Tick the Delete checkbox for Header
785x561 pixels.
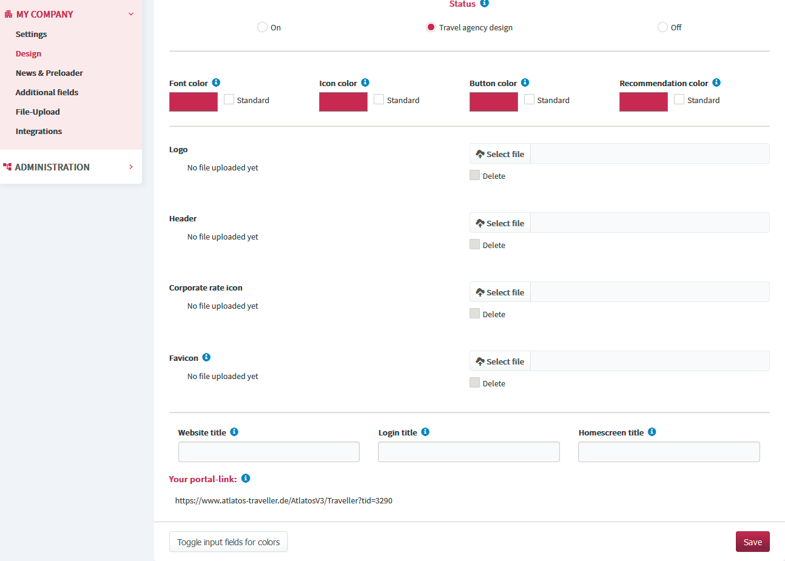474,244
